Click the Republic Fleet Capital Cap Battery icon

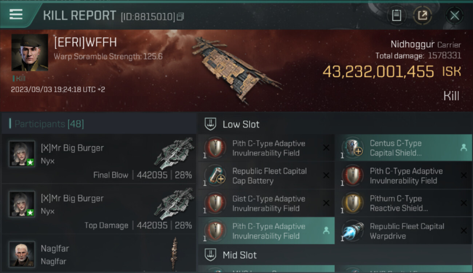(x=215, y=176)
